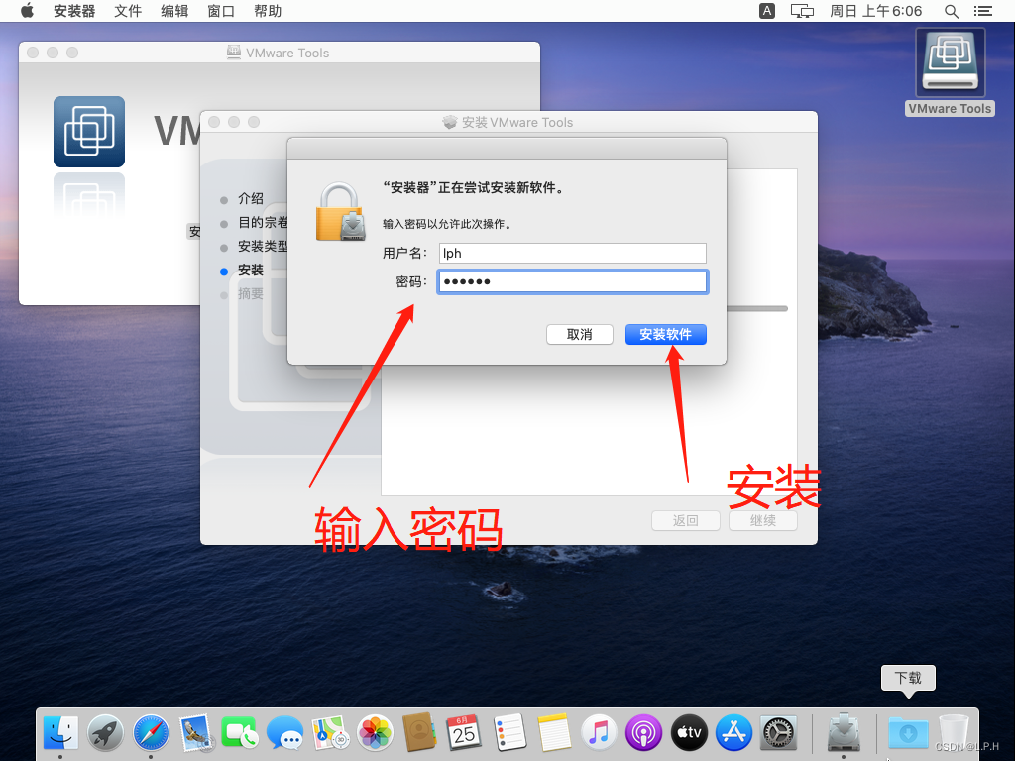Image resolution: width=1015 pixels, height=761 pixels.
Task: Open App Store from the Dock
Action: pos(733,732)
